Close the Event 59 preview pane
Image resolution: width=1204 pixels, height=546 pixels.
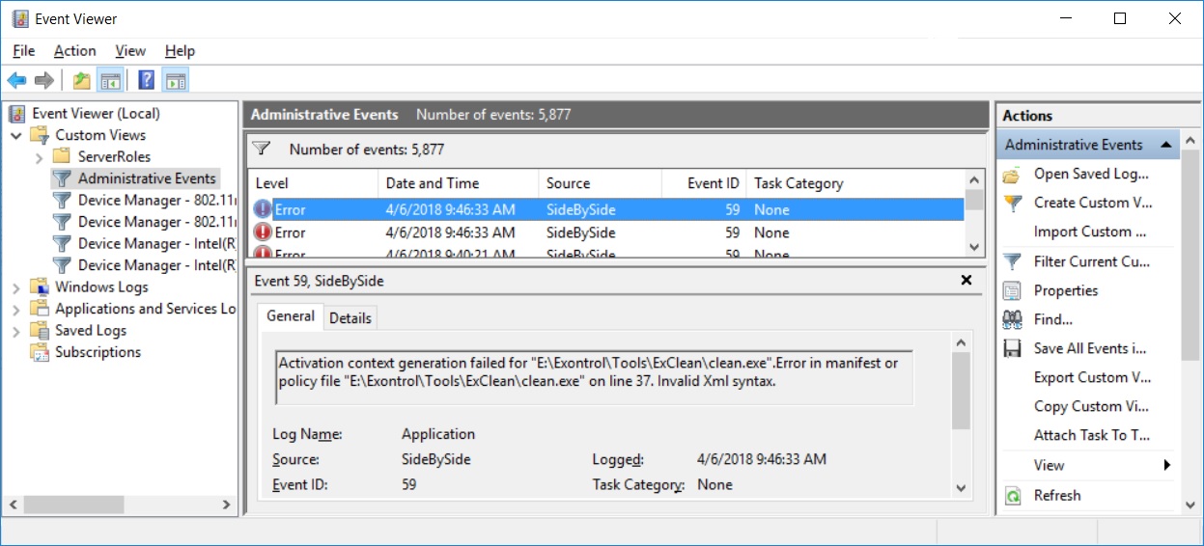coord(966,281)
